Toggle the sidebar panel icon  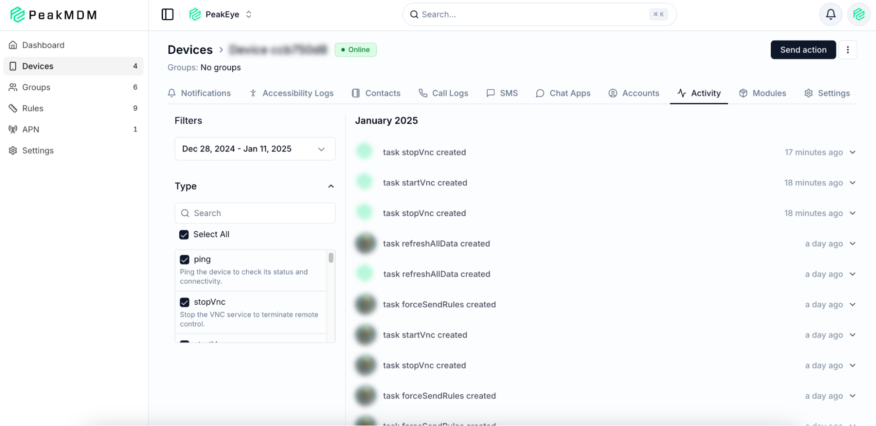coord(167,14)
